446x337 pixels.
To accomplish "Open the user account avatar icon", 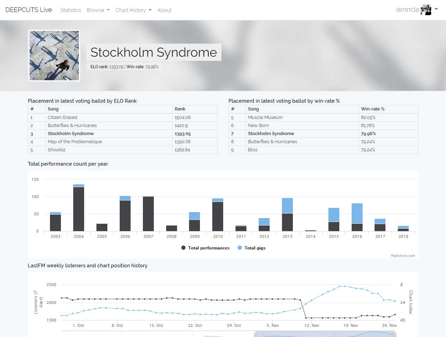I will pyautogui.click(x=426, y=9).
